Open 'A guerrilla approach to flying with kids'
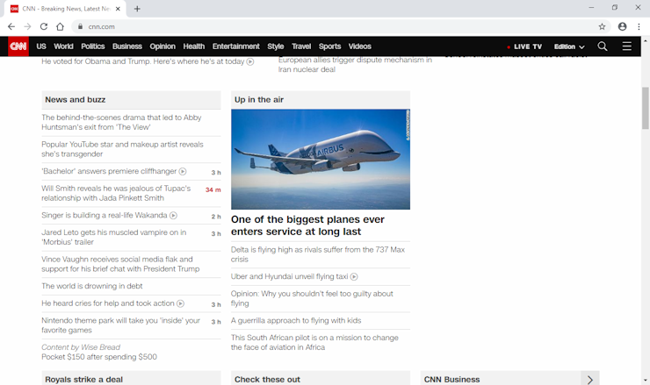650x385 pixels. tap(296, 320)
